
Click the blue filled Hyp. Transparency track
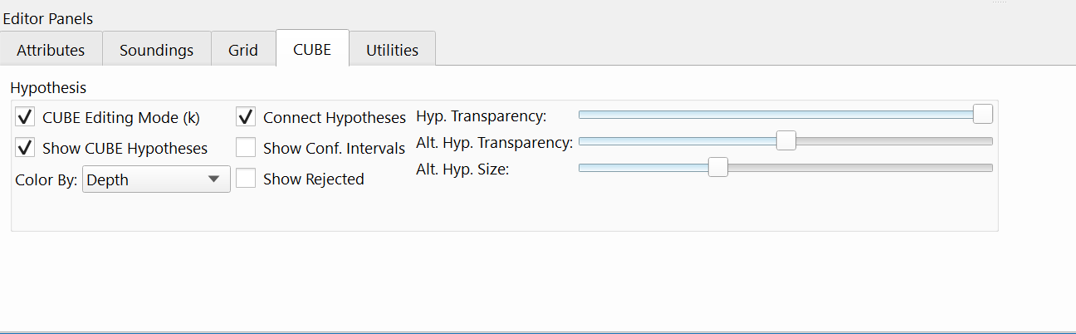coord(772,115)
